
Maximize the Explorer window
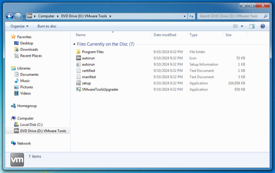[x=252, y=6]
